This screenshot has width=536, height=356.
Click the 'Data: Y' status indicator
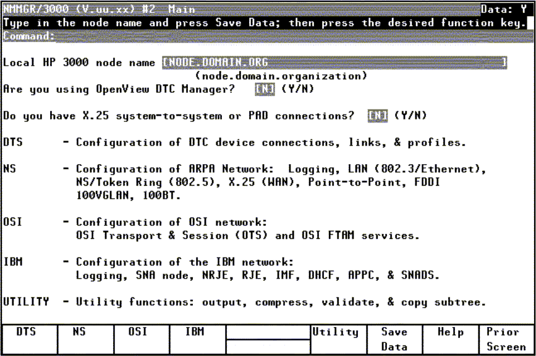coord(503,9)
